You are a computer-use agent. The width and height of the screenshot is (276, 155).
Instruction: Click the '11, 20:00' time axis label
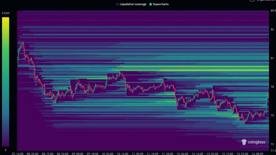pyautogui.click(x=167, y=154)
